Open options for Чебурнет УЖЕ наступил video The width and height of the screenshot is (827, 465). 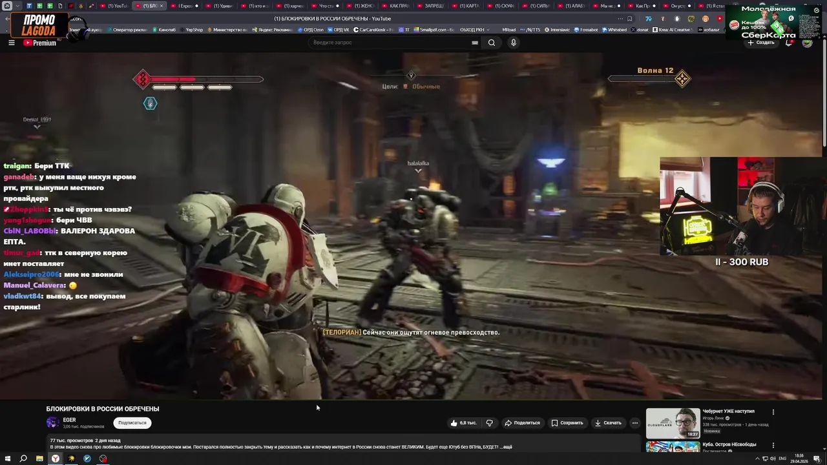(773, 412)
